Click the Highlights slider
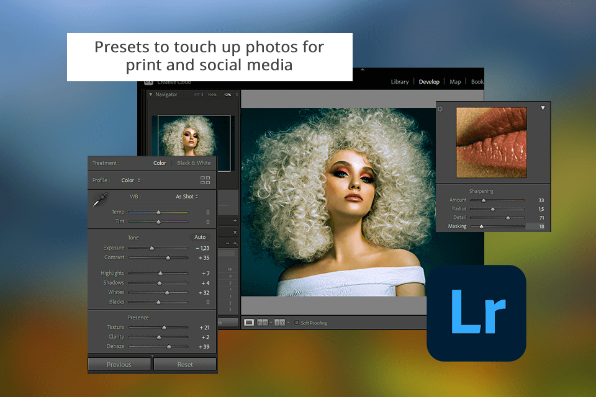 click(158, 273)
